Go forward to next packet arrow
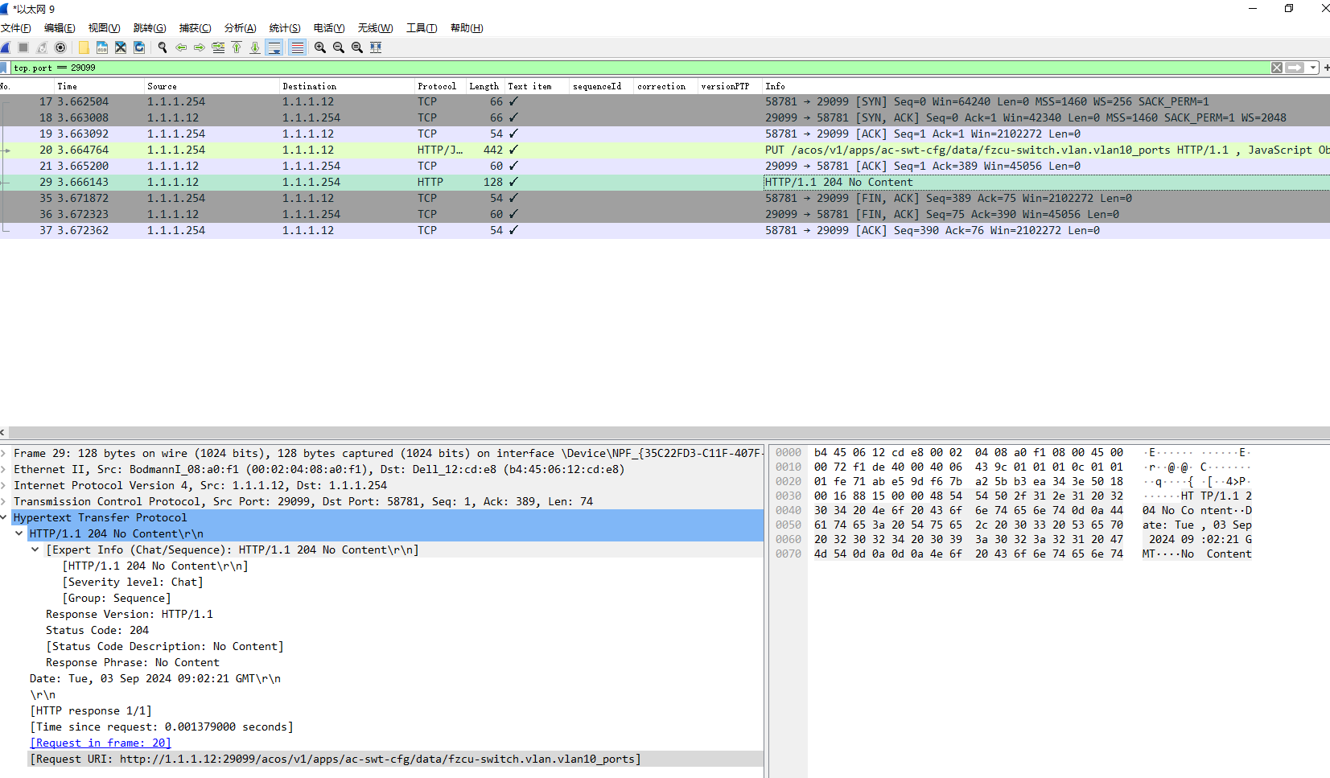 coord(200,47)
